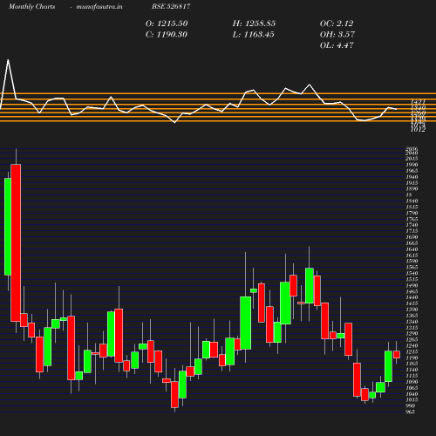This screenshot has width=436, height=436.
Task: Click the 1427 label on the line chart axis
Action: point(419,102)
